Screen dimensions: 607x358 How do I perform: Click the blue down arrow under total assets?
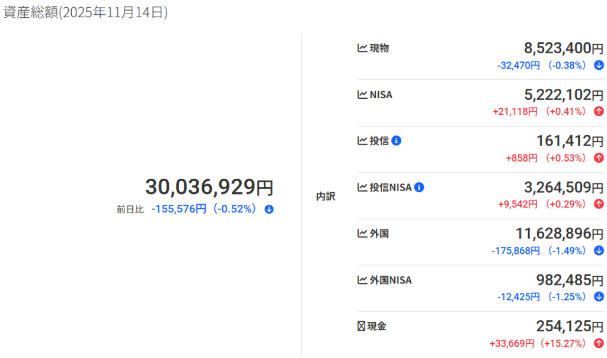click(x=269, y=209)
